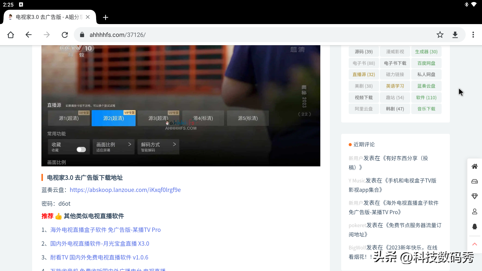The image size is (482, 271).
Task: Open the browser downloads icon
Action: (455, 35)
